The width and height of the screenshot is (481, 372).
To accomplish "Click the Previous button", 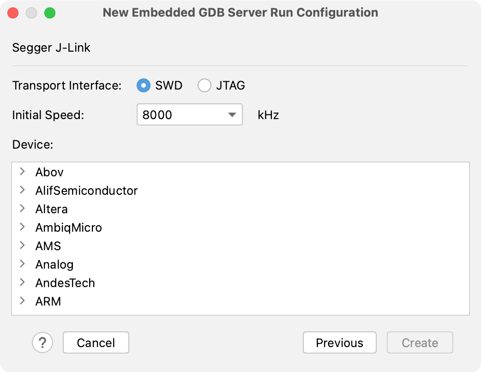I will [x=339, y=343].
